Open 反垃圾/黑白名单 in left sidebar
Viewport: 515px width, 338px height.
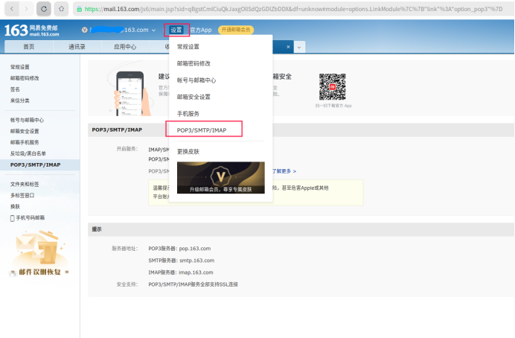[28, 153]
